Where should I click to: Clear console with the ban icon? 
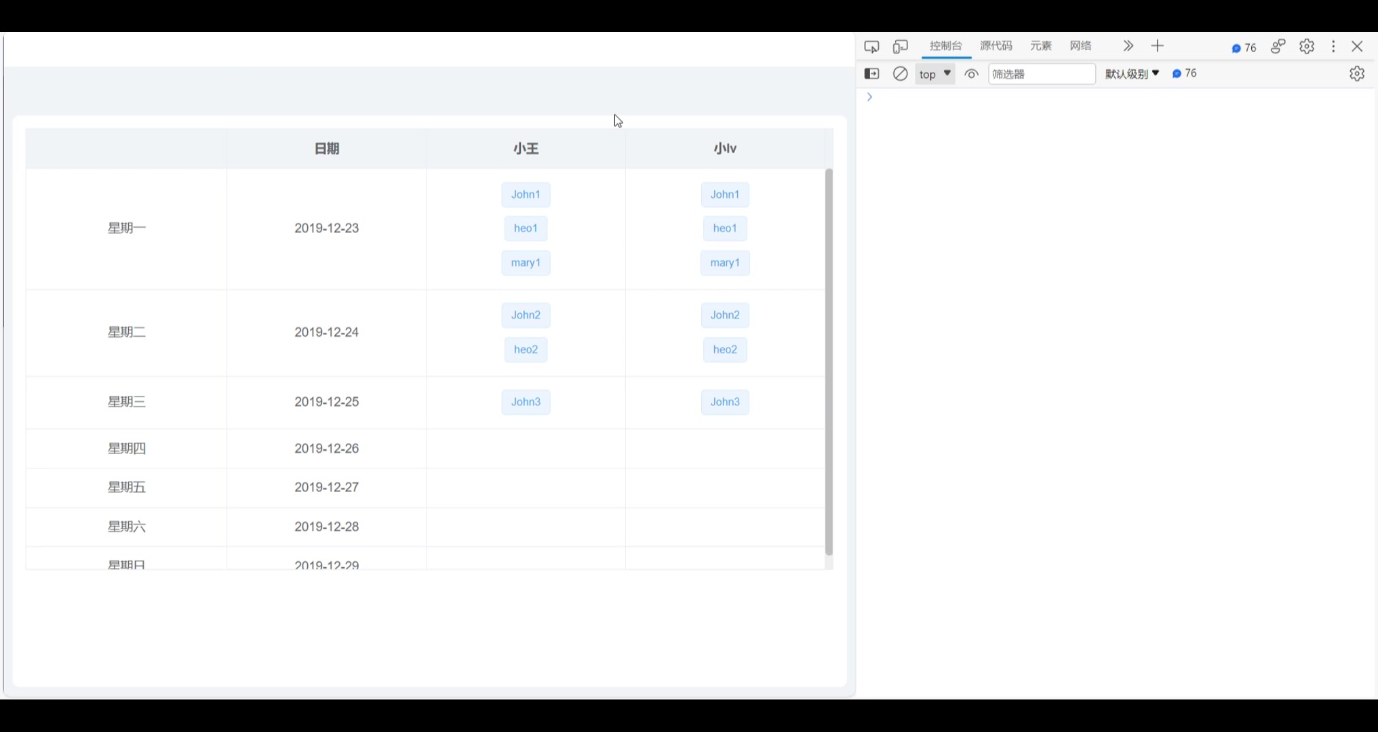click(x=900, y=74)
